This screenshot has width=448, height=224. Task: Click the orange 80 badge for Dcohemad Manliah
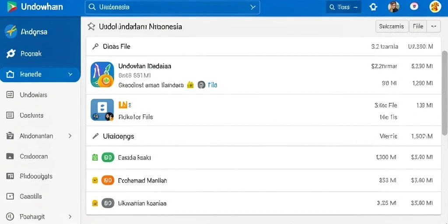coord(108,180)
